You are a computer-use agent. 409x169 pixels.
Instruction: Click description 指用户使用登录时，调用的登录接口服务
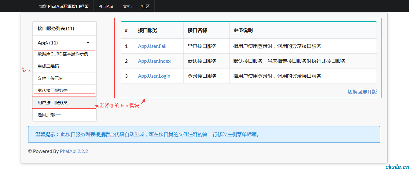click(277, 76)
